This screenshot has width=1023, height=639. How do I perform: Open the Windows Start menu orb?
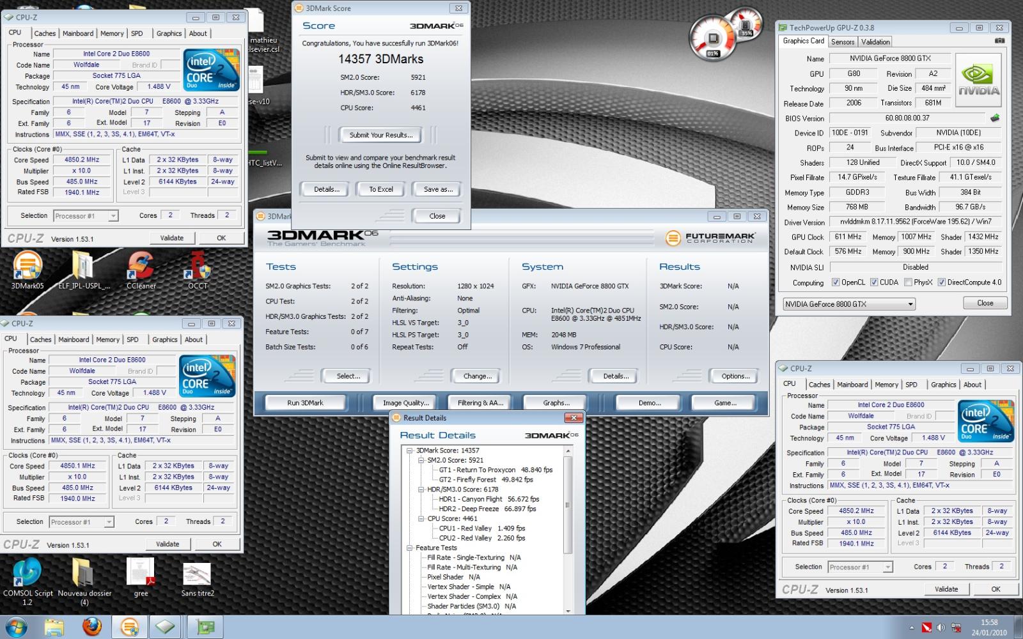click(17, 627)
